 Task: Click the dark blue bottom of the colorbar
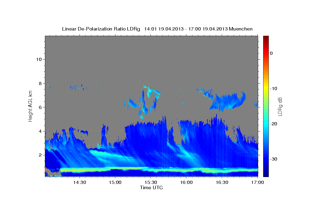point(266,174)
